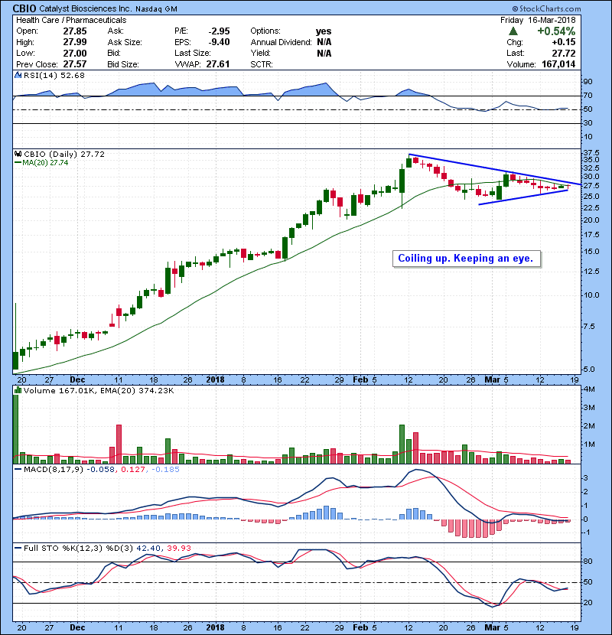Click the Volume figure 167,014

[x=558, y=64]
